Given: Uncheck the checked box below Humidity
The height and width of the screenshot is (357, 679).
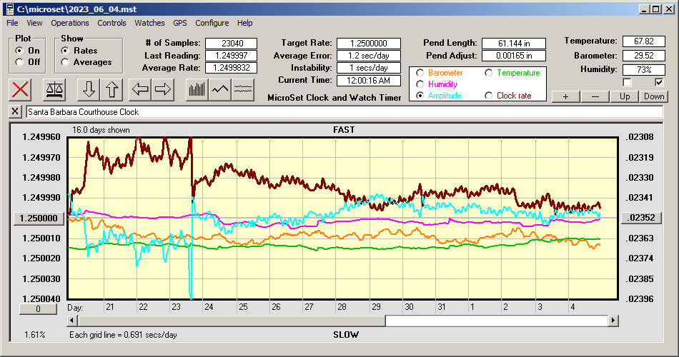Looking at the screenshot, I should [659, 82].
